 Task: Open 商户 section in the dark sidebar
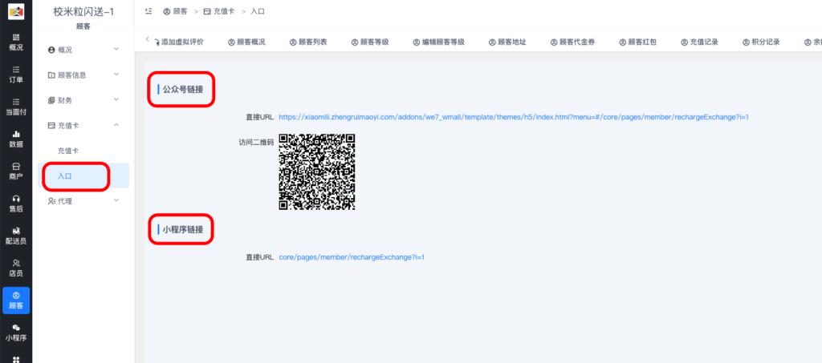16,171
